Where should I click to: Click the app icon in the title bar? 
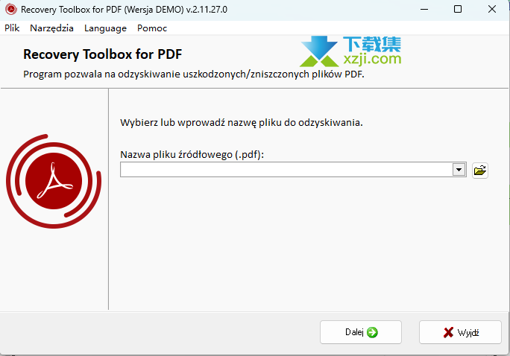point(10,9)
